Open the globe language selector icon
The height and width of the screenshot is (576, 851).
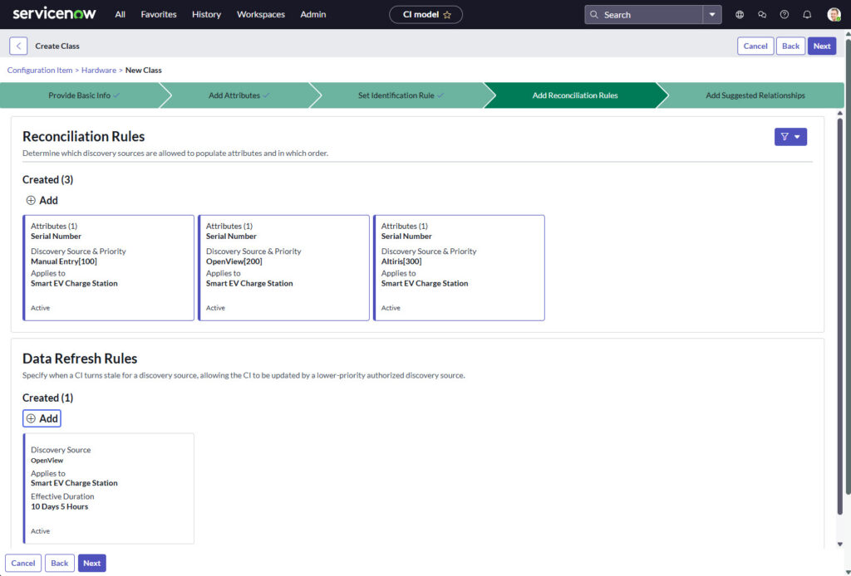(740, 15)
